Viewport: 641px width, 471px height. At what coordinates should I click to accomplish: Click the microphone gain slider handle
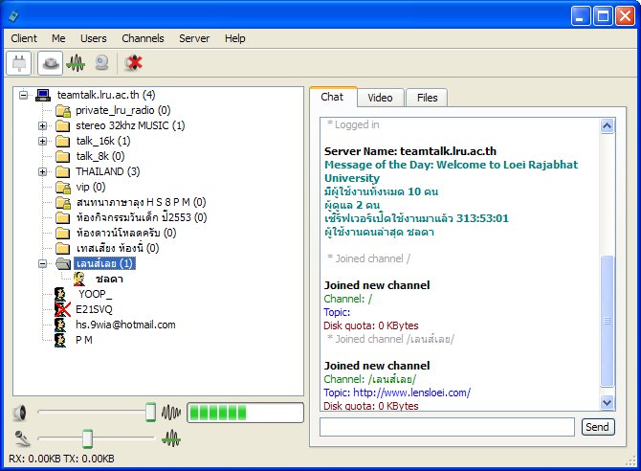(x=87, y=439)
